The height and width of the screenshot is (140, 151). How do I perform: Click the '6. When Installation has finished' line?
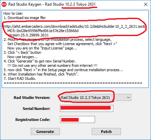(x=41, y=74)
